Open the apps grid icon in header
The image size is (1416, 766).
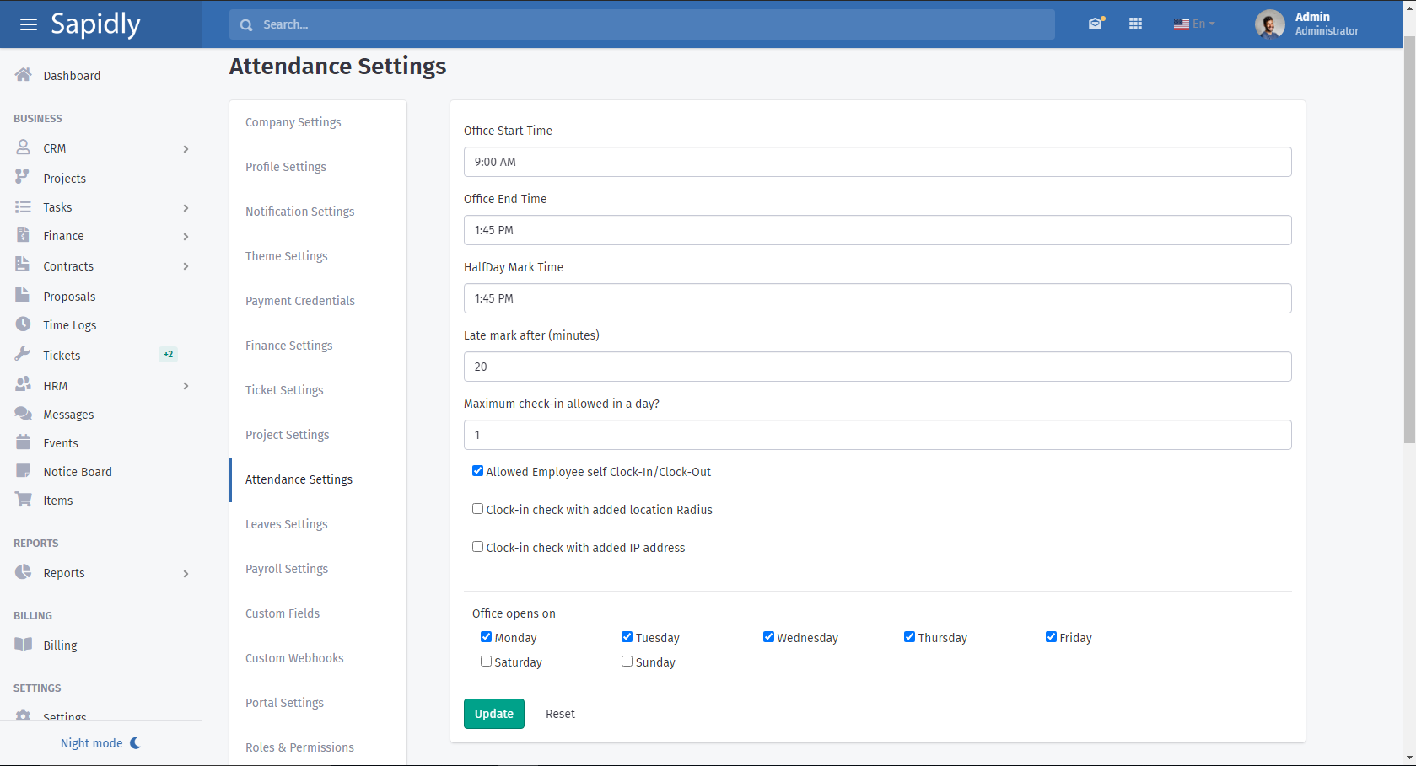(x=1135, y=24)
